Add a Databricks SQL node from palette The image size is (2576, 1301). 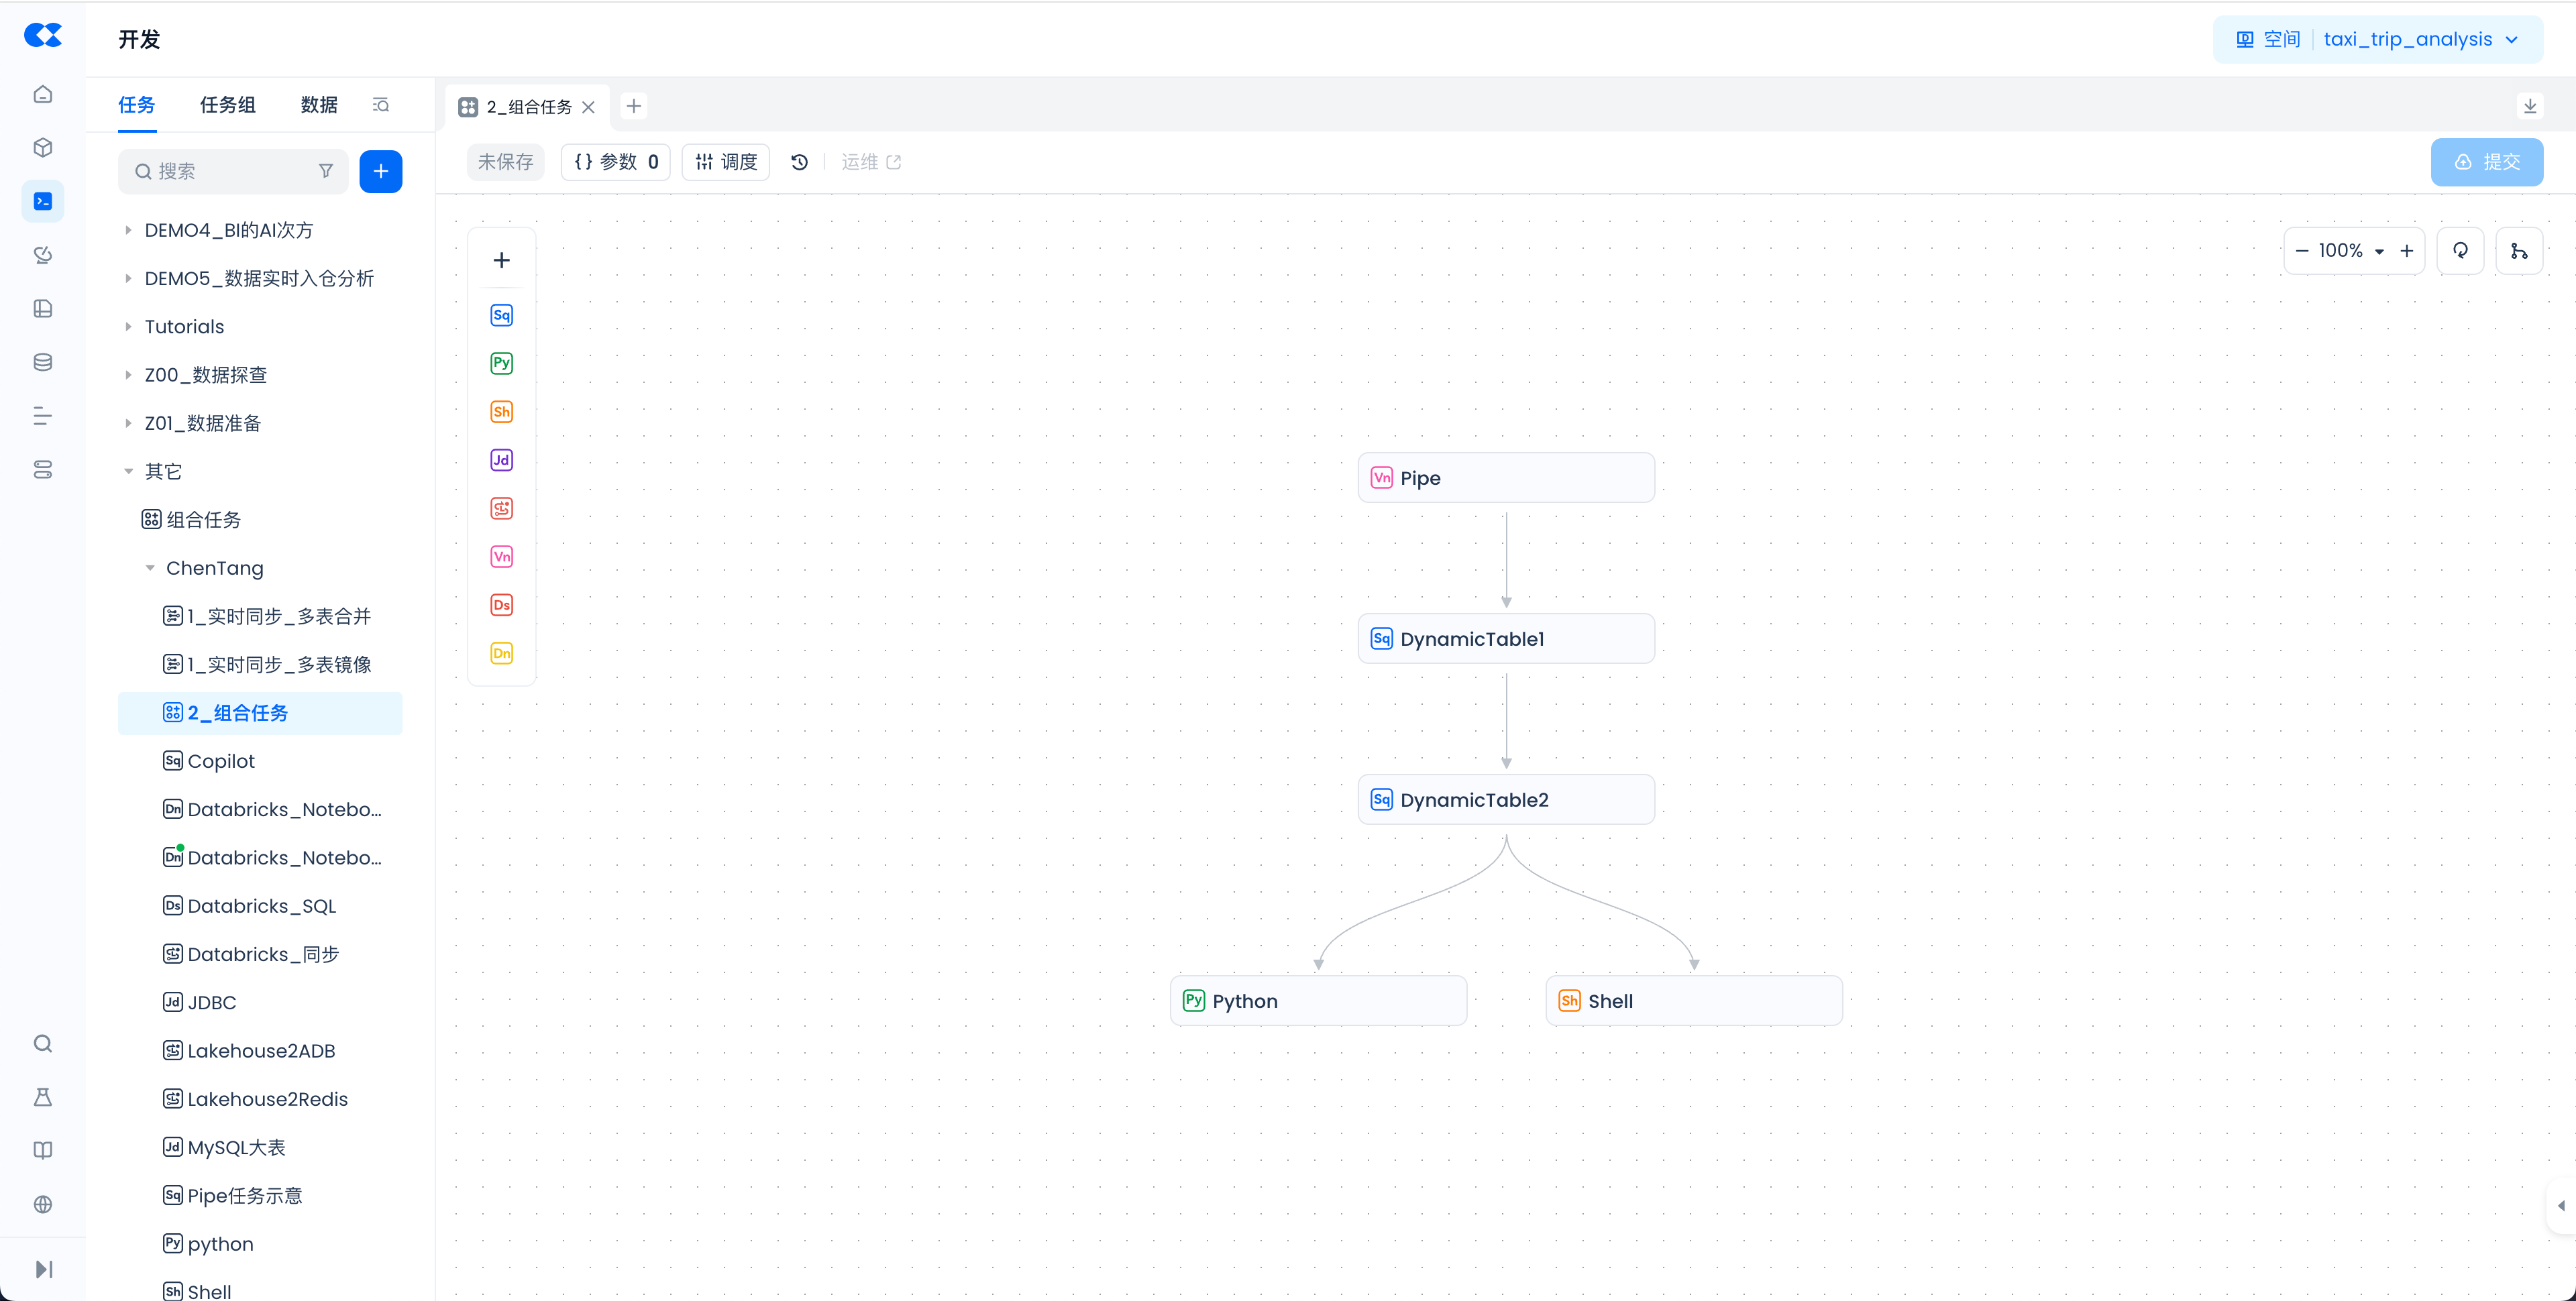(501, 605)
